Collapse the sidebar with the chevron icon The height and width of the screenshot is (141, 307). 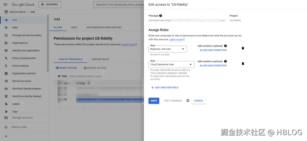coord(6,136)
